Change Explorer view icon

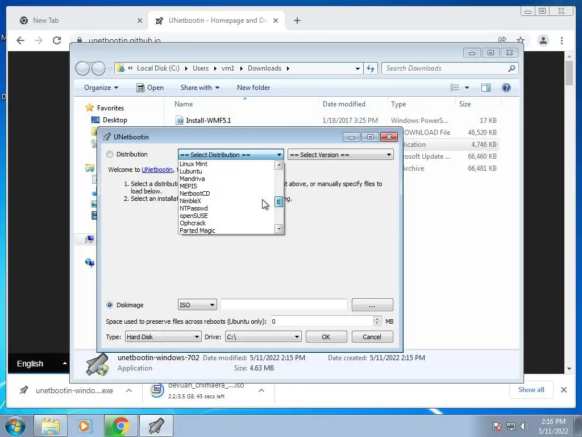tap(454, 88)
